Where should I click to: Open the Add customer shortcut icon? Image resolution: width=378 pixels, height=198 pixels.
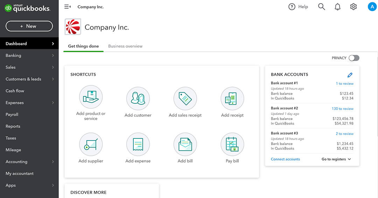(x=138, y=98)
